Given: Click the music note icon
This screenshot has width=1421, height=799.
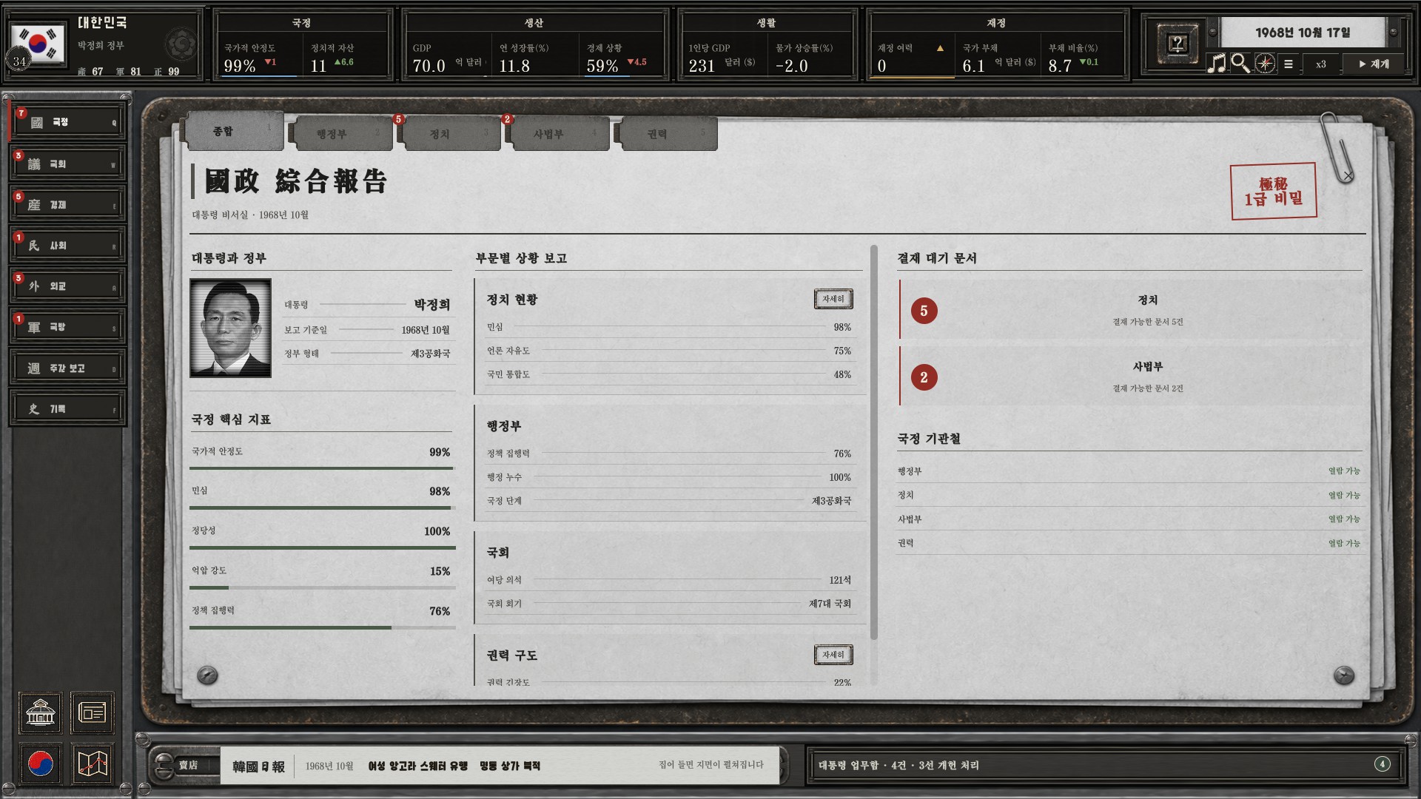Looking at the screenshot, I should click(x=1216, y=64).
